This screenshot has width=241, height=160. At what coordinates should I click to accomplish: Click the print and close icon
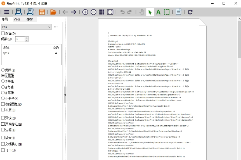click(30, 12)
